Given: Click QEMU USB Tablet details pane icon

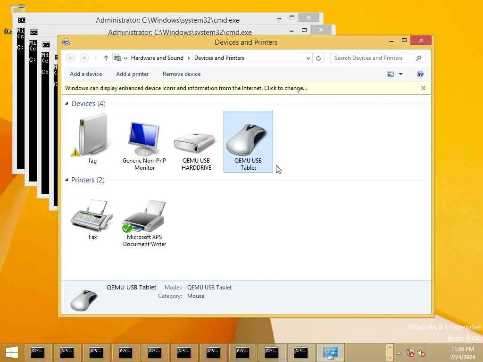Looking at the screenshot, I should (83, 299).
